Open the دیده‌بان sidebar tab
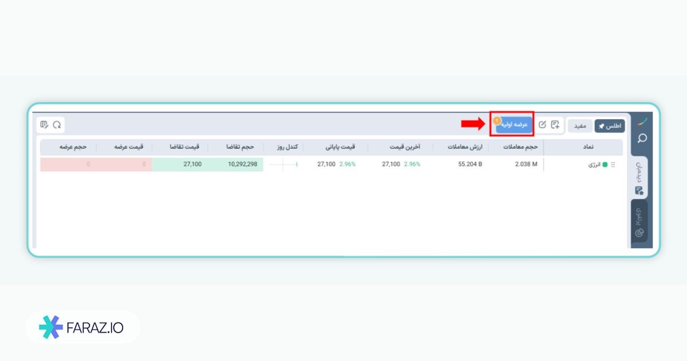Screen dimensions: 687x361 [639, 178]
